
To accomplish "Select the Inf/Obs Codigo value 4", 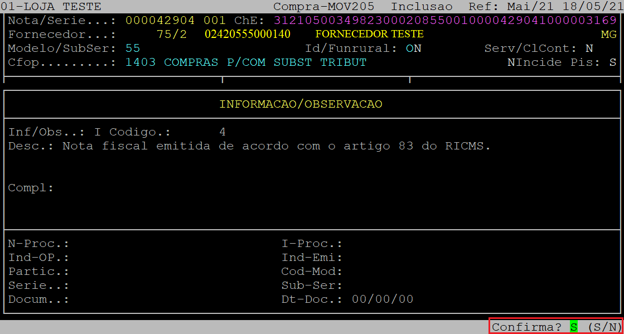I will tap(222, 132).
